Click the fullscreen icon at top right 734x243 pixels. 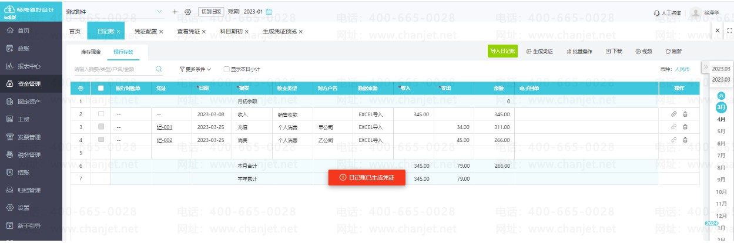point(729,30)
